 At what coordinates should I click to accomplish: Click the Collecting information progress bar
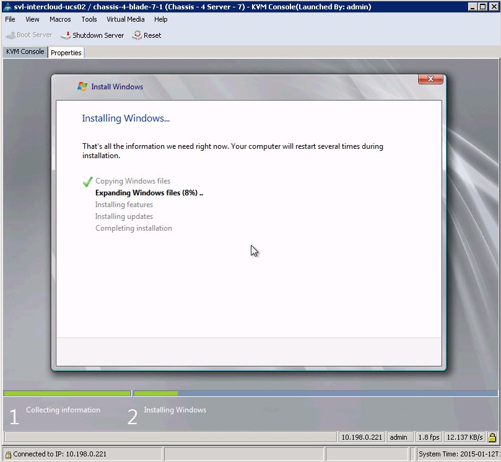point(67,393)
